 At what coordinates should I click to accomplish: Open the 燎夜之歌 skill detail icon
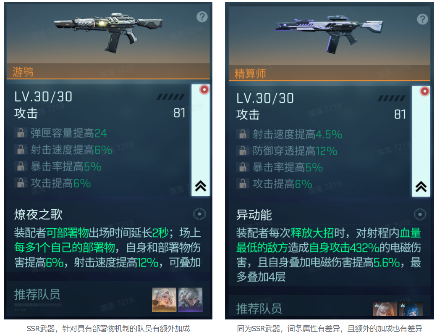199,214
